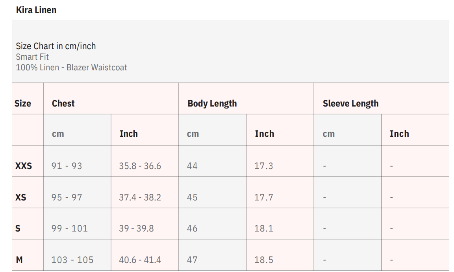Click the Size column header

(x=23, y=104)
